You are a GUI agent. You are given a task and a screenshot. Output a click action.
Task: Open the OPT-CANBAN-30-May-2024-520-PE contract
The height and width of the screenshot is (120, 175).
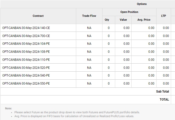click(x=26, y=68)
